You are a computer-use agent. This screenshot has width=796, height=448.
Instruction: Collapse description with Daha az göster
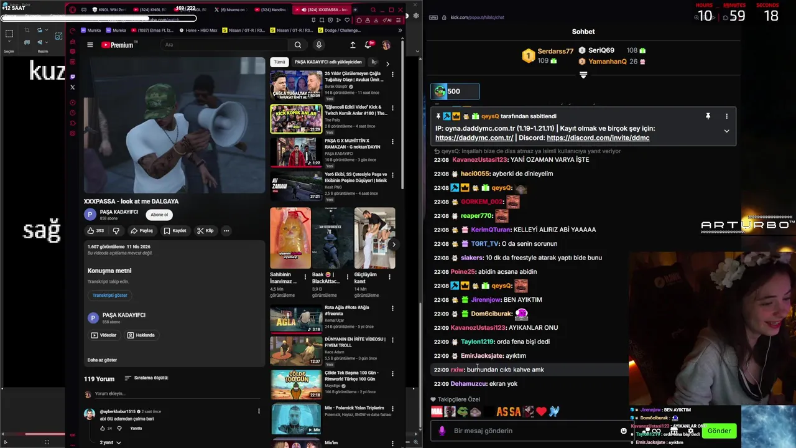102,360
